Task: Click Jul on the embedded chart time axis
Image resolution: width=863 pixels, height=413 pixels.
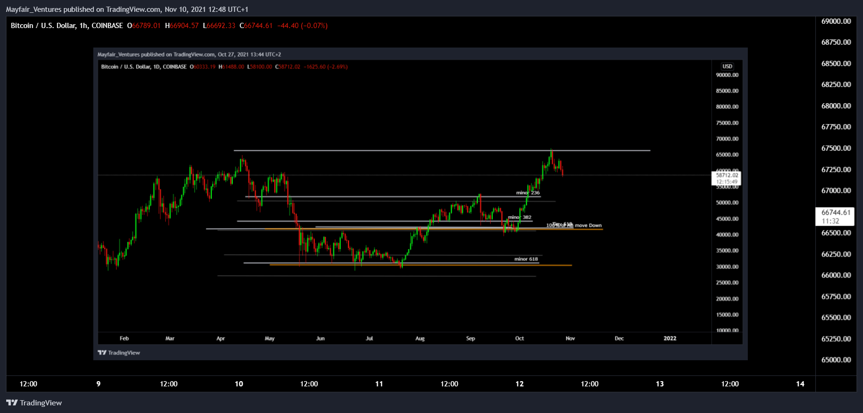Action: click(x=369, y=338)
